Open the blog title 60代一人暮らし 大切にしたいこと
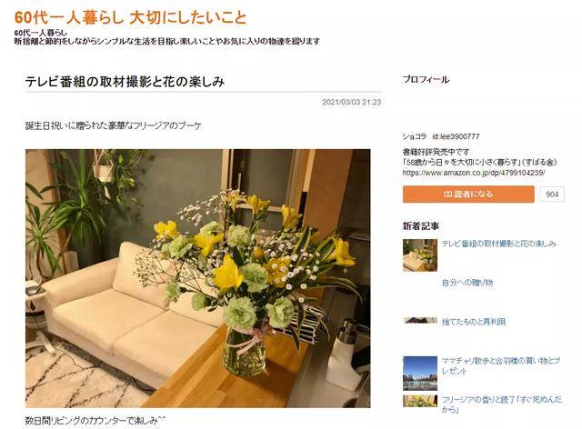Image resolution: width=582 pixels, height=429 pixels. coord(130,17)
